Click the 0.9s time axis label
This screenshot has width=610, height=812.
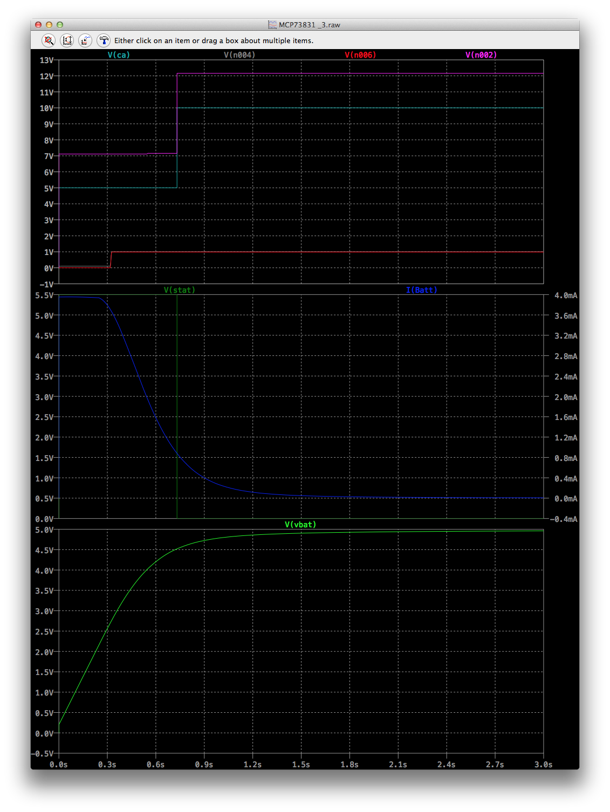coord(204,765)
